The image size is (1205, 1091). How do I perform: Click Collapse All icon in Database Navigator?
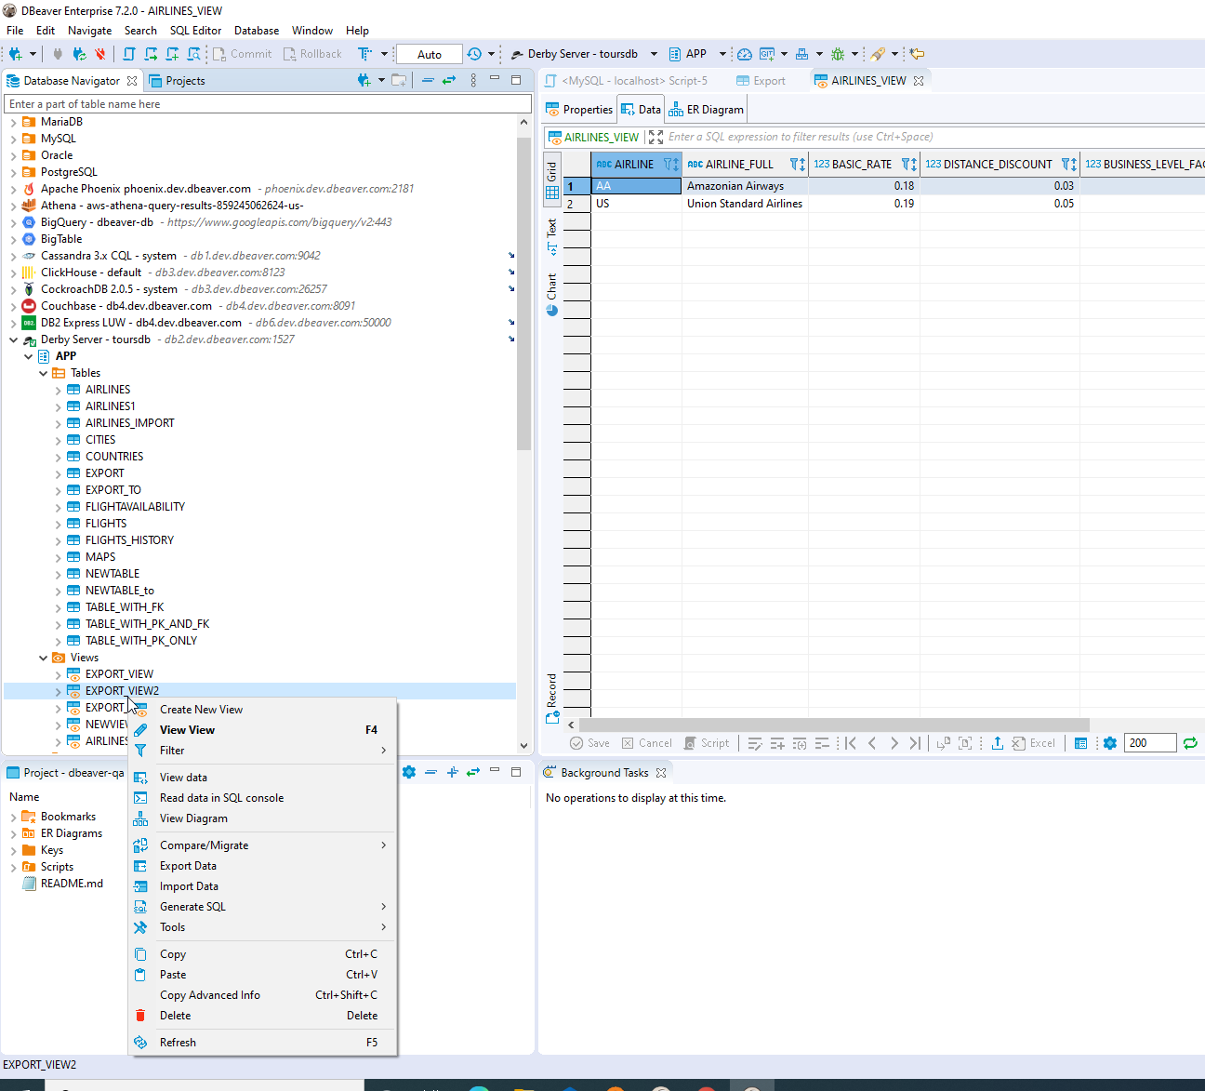point(428,81)
